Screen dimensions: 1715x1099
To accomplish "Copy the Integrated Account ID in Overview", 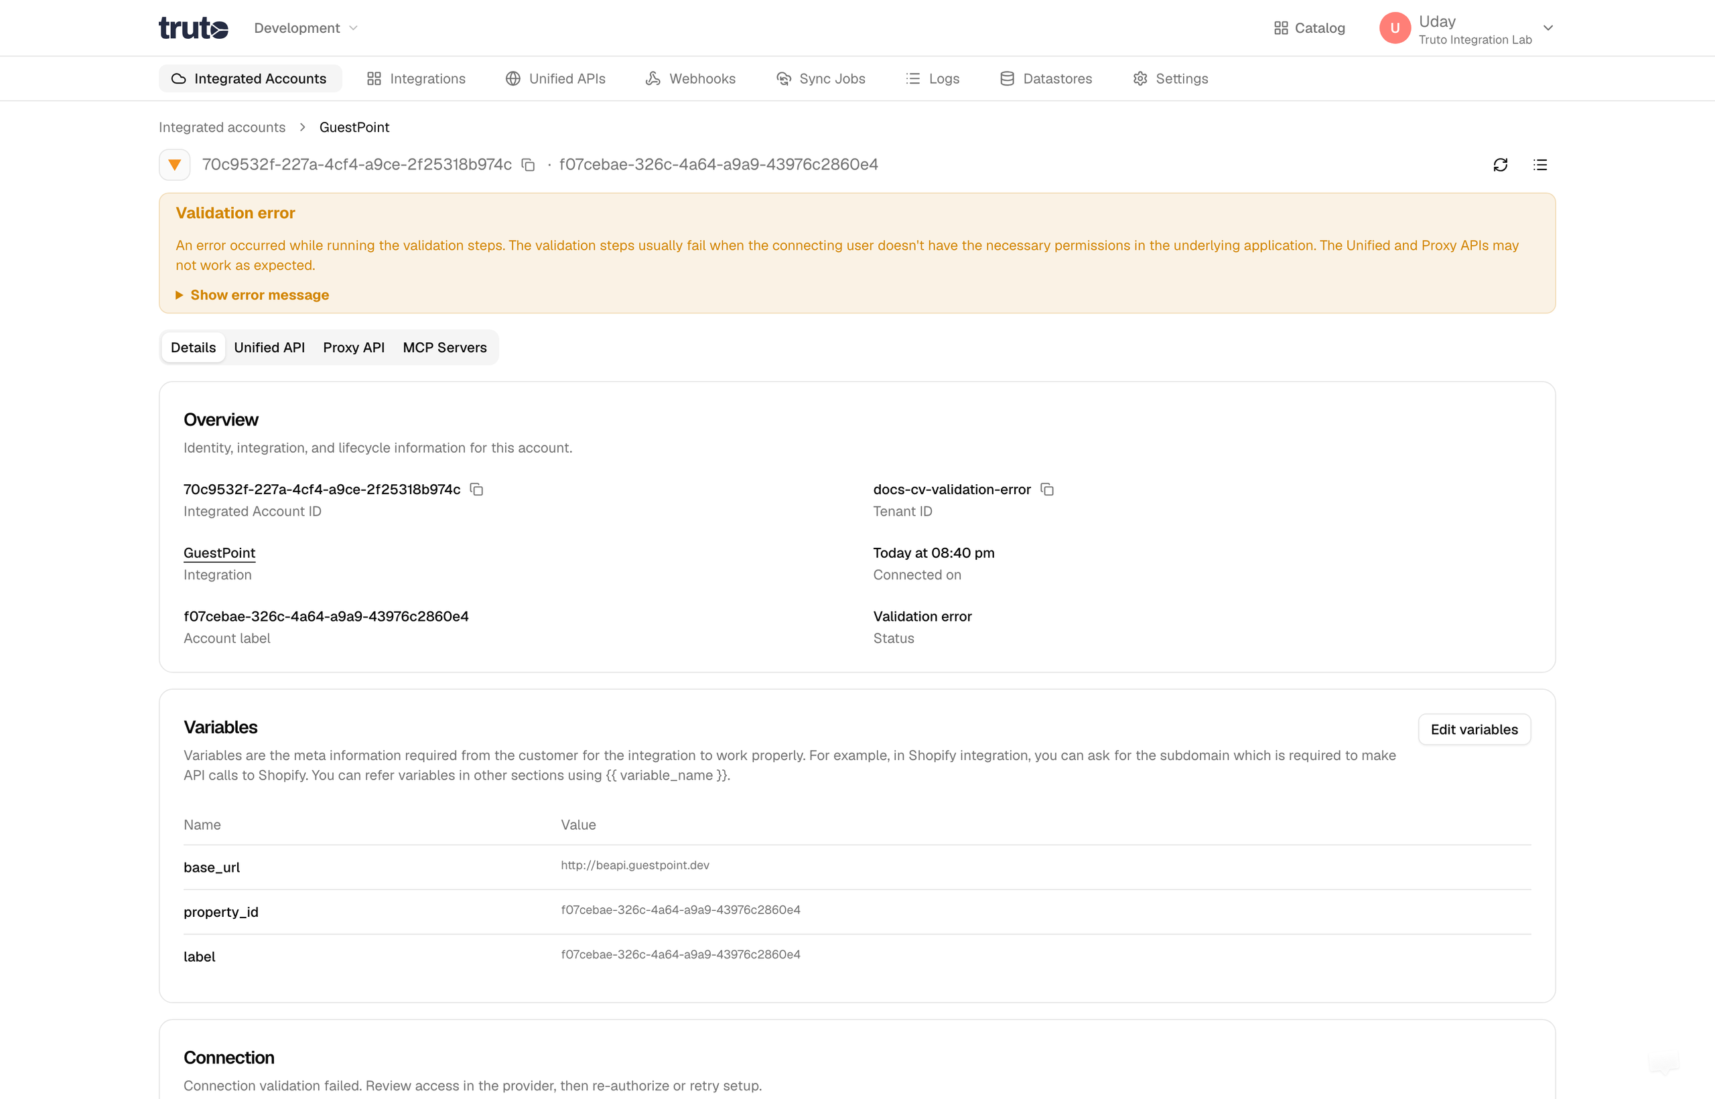I will [477, 490].
